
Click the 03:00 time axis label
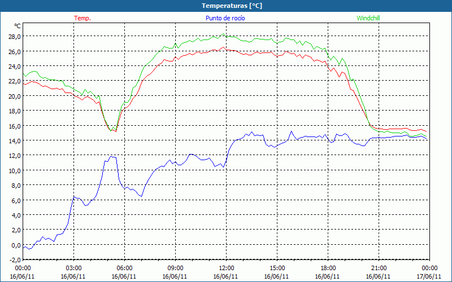tap(73, 268)
